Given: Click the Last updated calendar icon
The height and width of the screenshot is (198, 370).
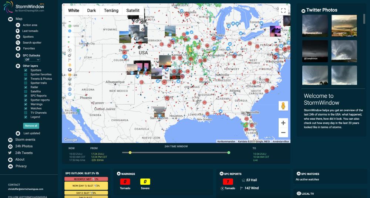Looking at the screenshot, I should [x=18, y=133].
